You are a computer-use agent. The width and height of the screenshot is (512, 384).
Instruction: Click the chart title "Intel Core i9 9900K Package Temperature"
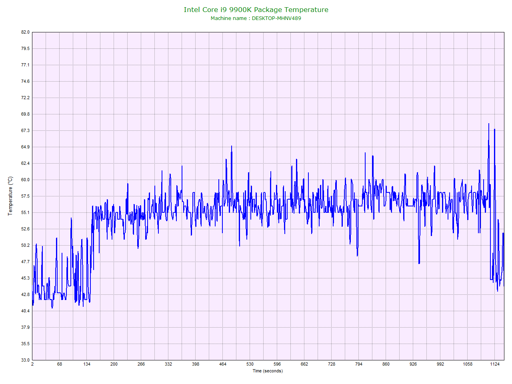point(256,10)
